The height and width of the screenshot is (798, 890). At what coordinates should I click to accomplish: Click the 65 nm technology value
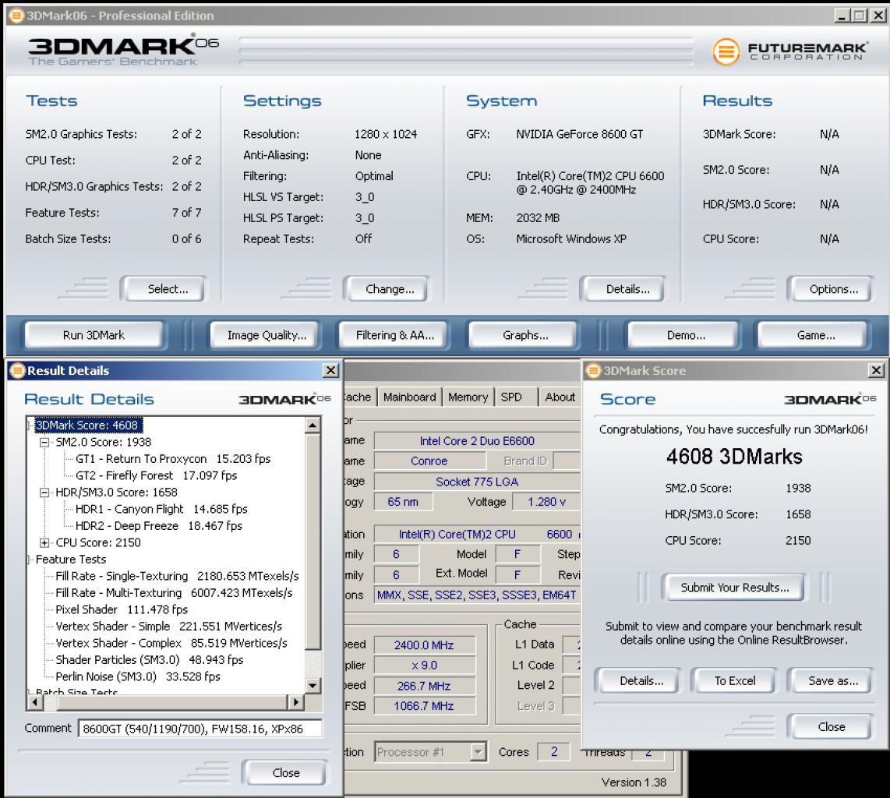pos(403,502)
